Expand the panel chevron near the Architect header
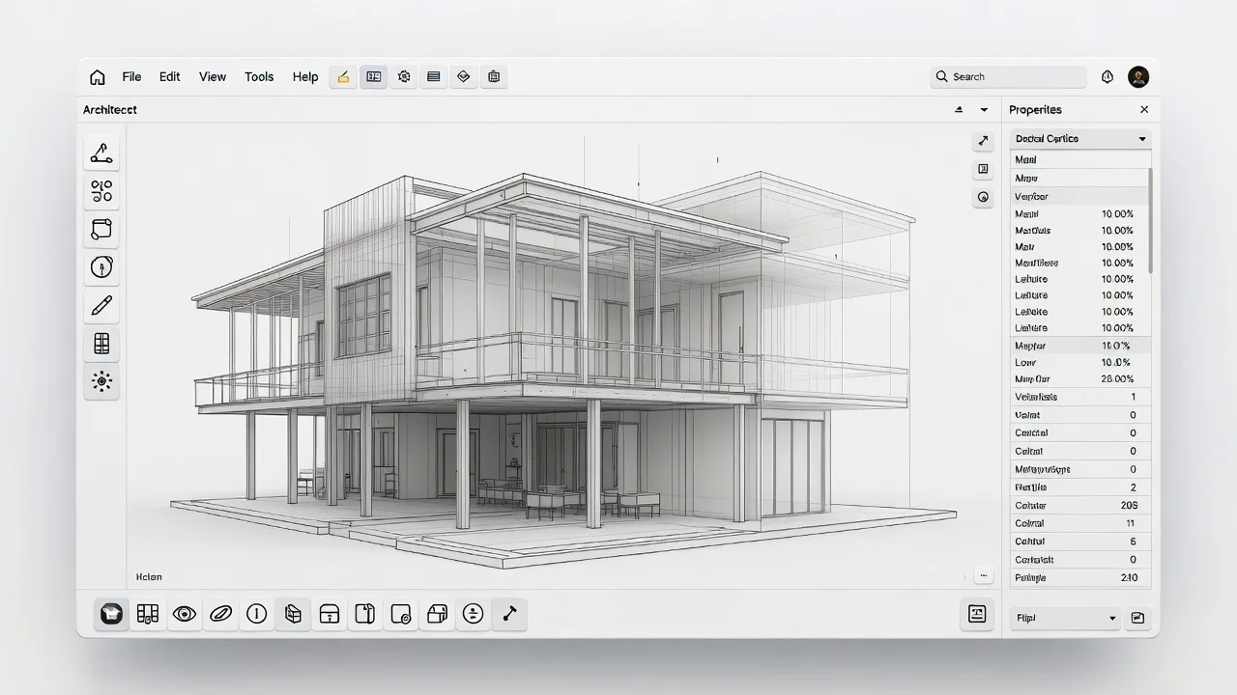 pos(984,109)
